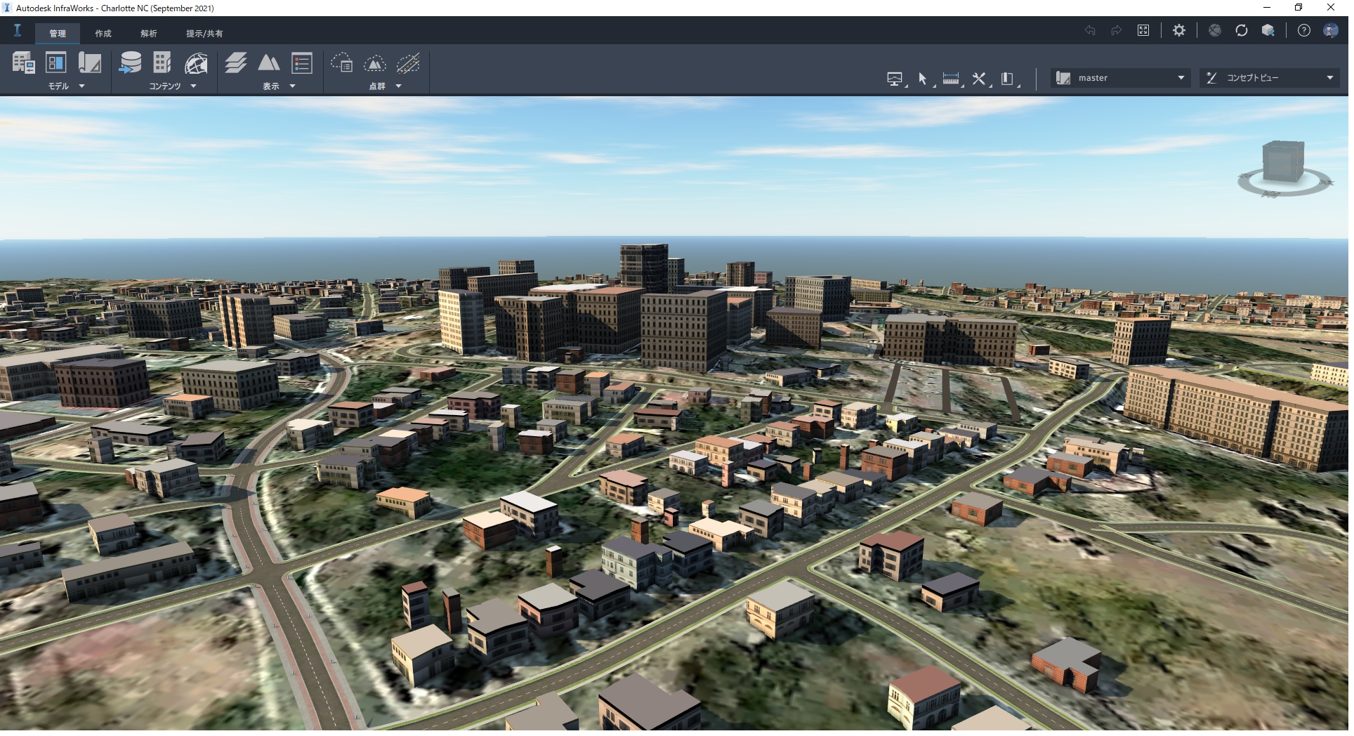Switch to the 作成 tab
This screenshot has width=1354, height=736.
103,33
